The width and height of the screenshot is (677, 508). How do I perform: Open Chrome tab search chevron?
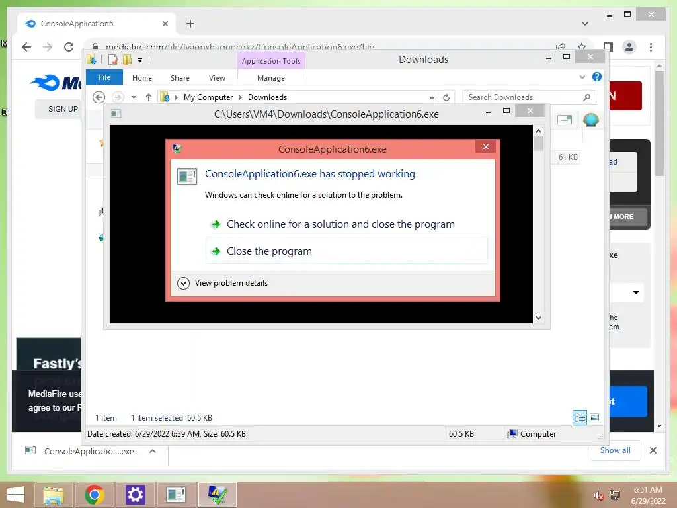tap(585, 24)
